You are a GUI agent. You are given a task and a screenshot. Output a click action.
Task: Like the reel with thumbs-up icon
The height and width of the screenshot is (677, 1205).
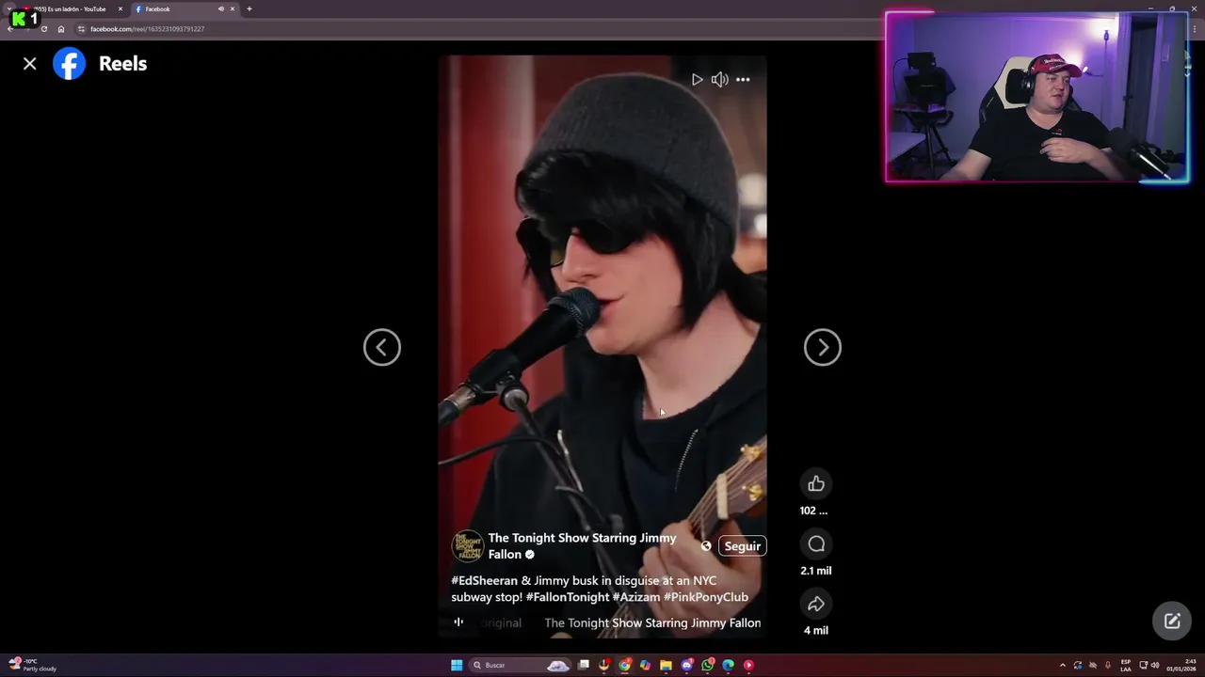click(x=816, y=484)
